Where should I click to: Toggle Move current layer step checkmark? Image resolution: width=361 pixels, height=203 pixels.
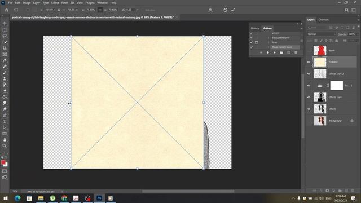pos(252,47)
